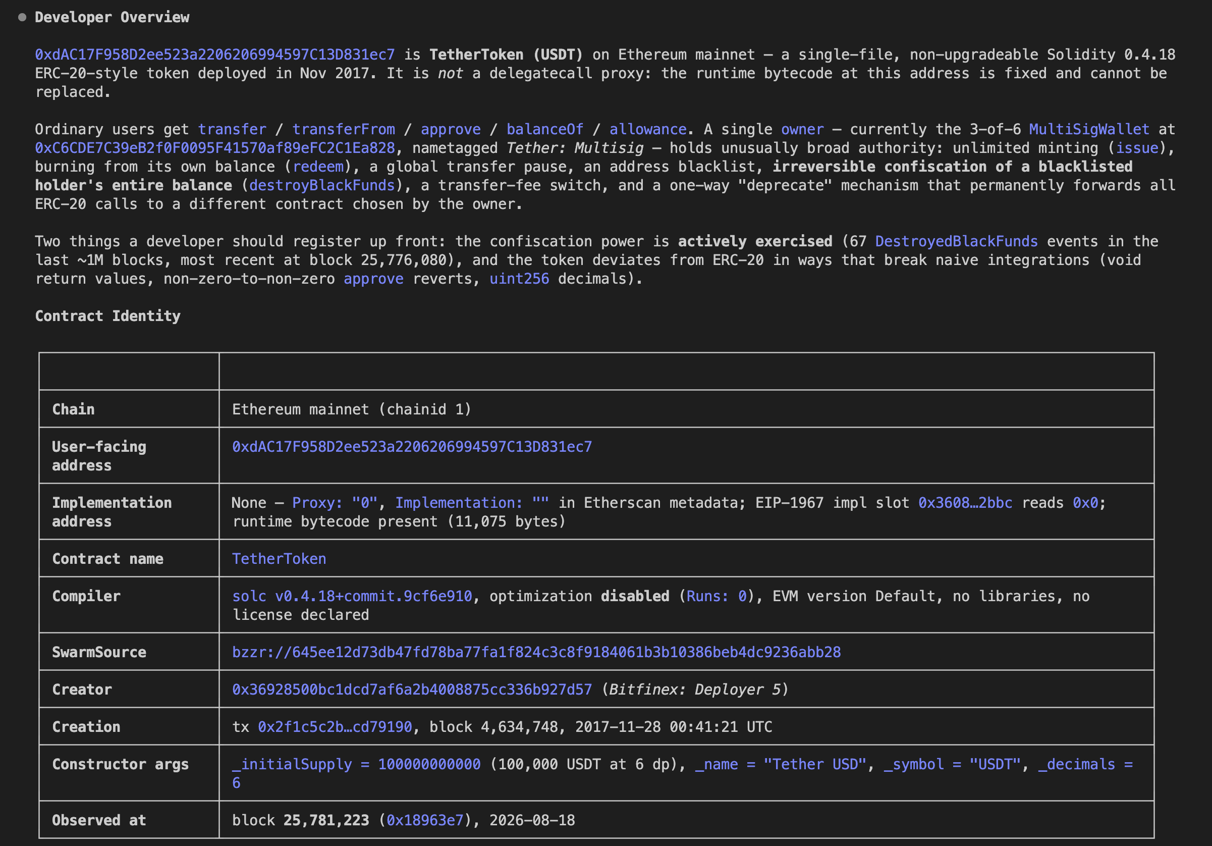Click the approve link beside transferFrom

point(451,129)
